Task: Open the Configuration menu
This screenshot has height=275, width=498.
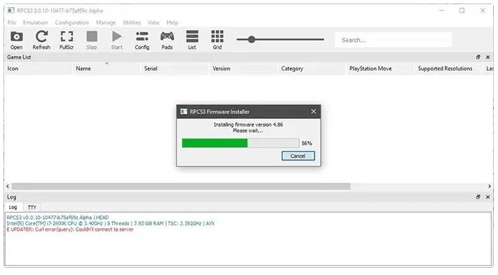Action: click(71, 22)
